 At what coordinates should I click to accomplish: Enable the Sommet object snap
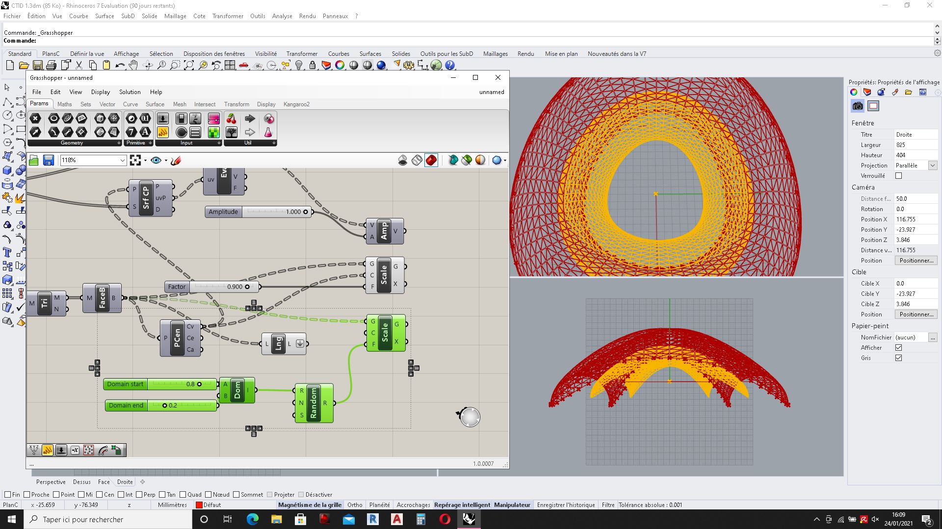(x=237, y=495)
